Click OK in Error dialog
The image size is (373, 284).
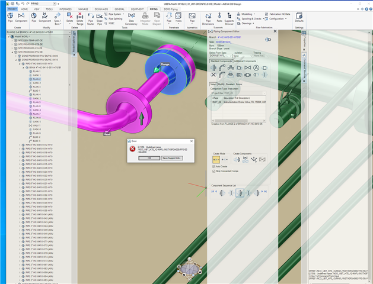[149, 158]
